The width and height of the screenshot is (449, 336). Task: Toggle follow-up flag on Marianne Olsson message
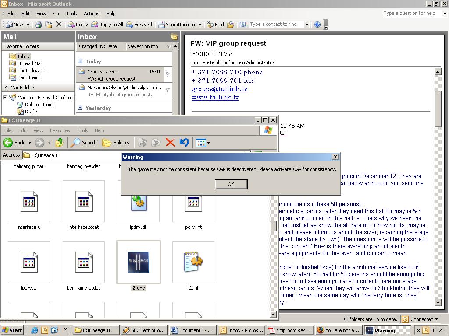pos(168,90)
